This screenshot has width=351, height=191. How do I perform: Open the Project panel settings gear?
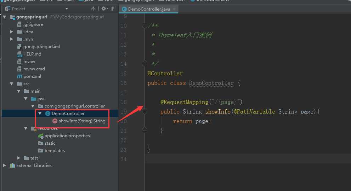(104, 9)
